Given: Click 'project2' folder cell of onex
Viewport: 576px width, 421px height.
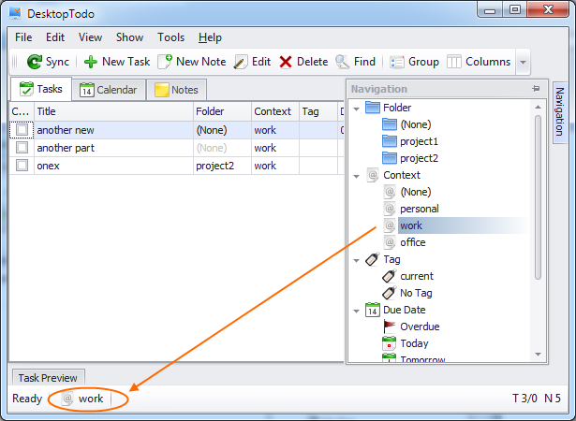Looking at the screenshot, I should (x=222, y=166).
